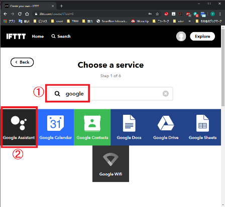Choose the Google Sheets service
This screenshot has width=225, height=207.
202,127
